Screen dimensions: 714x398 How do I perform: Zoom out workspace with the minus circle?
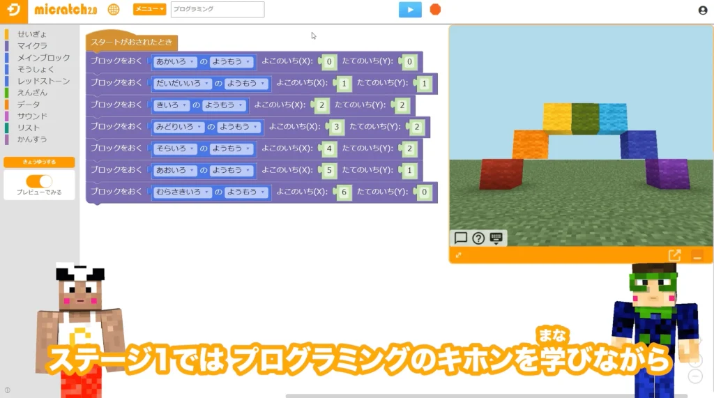pyautogui.click(x=695, y=376)
